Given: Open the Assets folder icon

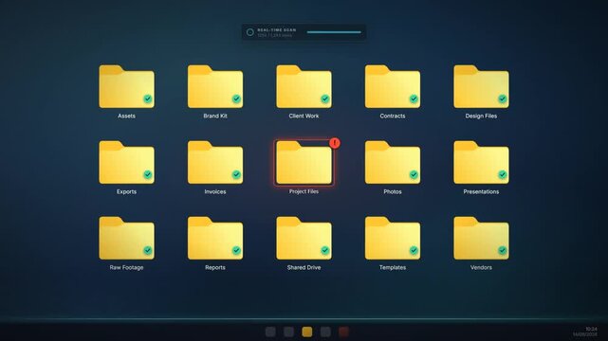Looking at the screenshot, I should click(x=126, y=86).
